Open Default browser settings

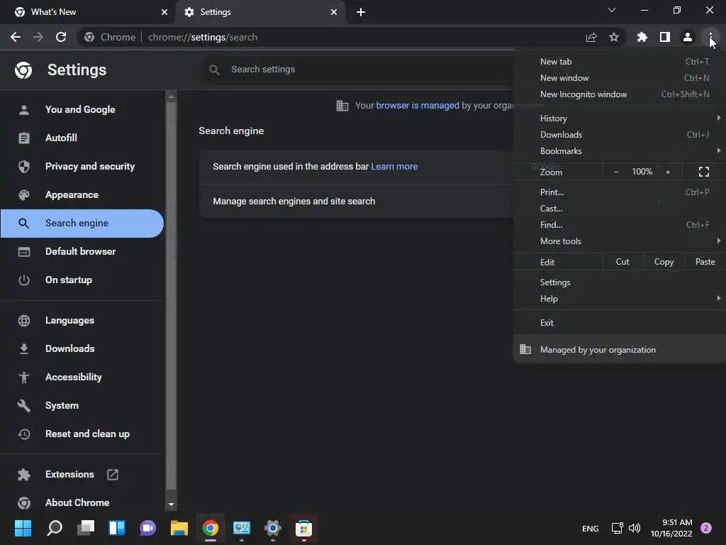[82, 252]
